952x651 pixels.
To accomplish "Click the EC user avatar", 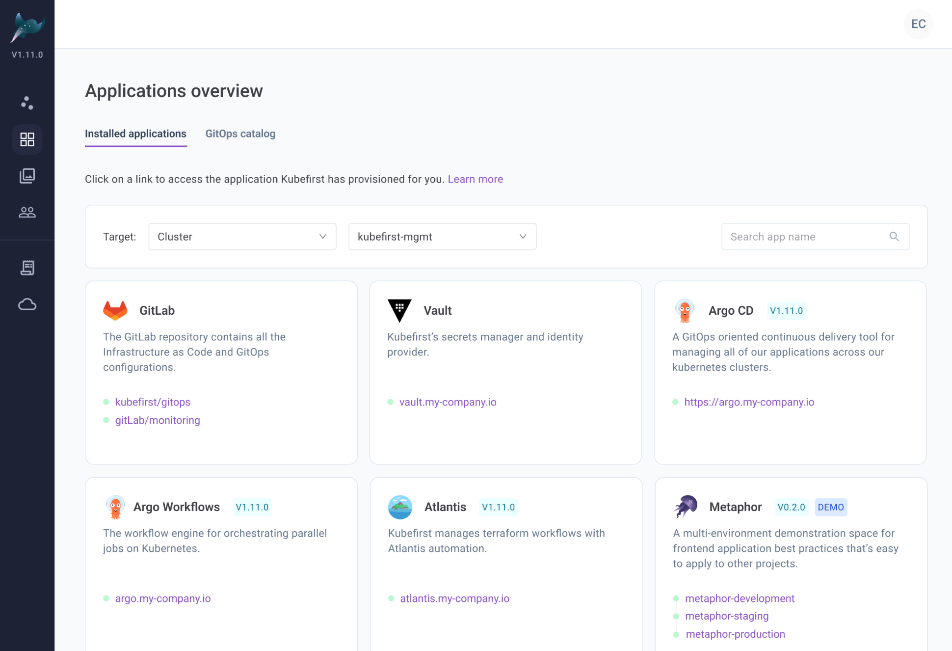I will click(x=918, y=24).
